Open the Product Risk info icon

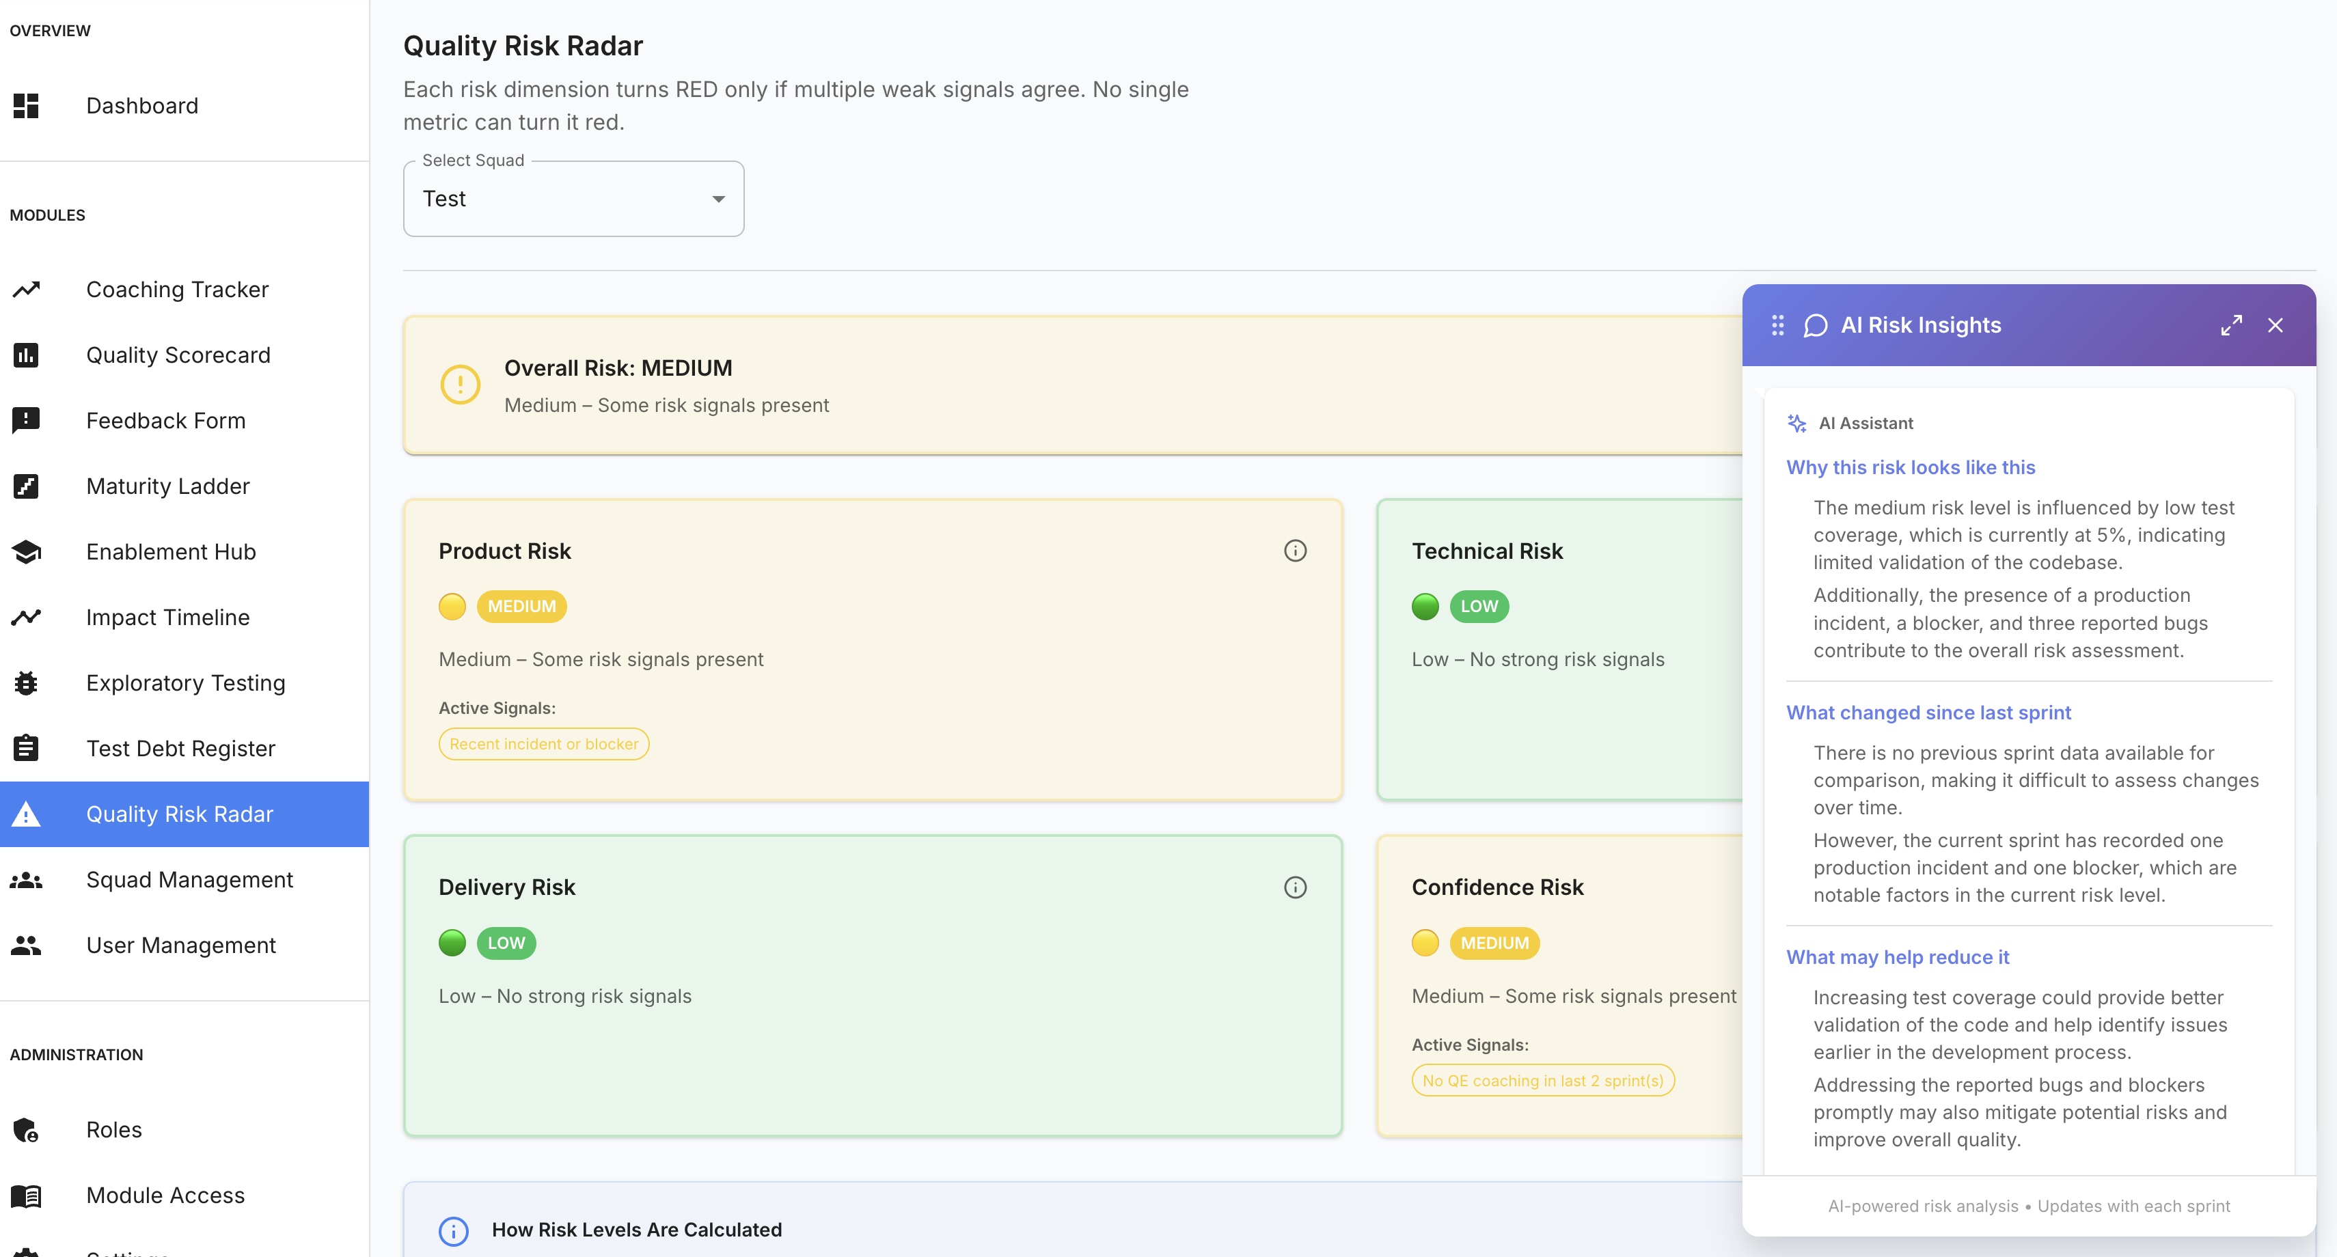coord(1296,551)
